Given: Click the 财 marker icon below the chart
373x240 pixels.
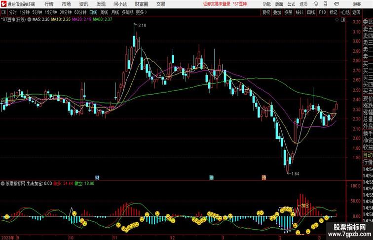Looking at the screenshot, I should tap(97, 177).
